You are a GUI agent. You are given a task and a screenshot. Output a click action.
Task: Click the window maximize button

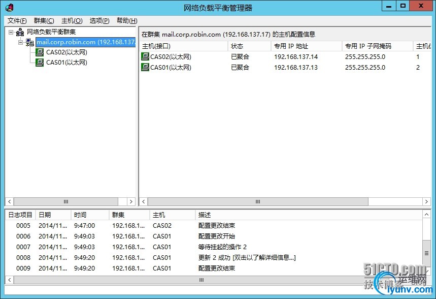click(x=403, y=6)
